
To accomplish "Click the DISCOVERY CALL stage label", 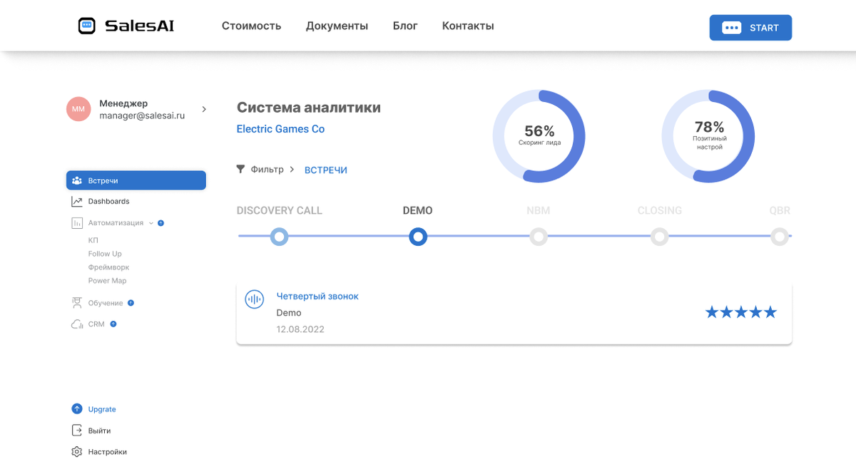I will (280, 211).
